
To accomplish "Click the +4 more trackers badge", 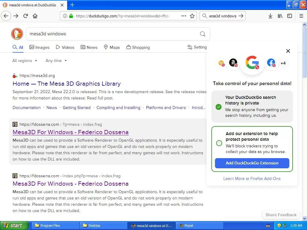I will pyautogui.click(x=283, y=63).
